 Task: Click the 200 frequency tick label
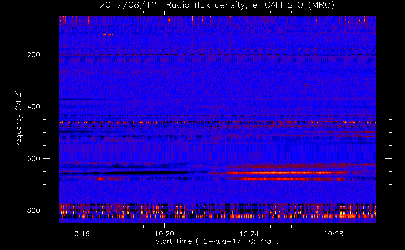34,55
